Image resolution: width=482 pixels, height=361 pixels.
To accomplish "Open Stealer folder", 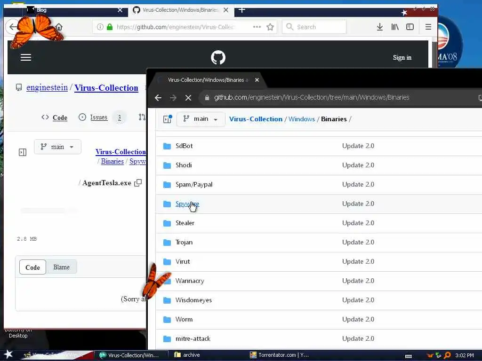I will click(185, 223).
